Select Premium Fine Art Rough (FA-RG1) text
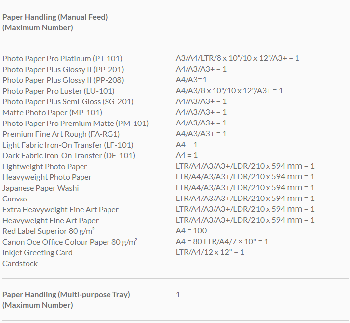The image size is (350, 323). [x=61, y=134]
